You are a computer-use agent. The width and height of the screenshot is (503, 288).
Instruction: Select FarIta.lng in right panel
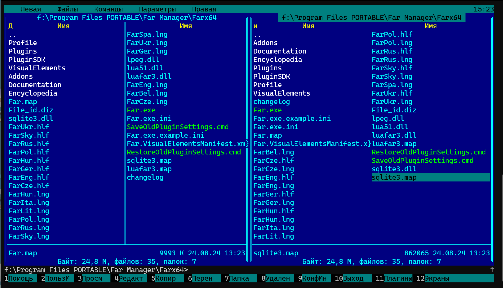pyautogui.click(x=274, y=228)
